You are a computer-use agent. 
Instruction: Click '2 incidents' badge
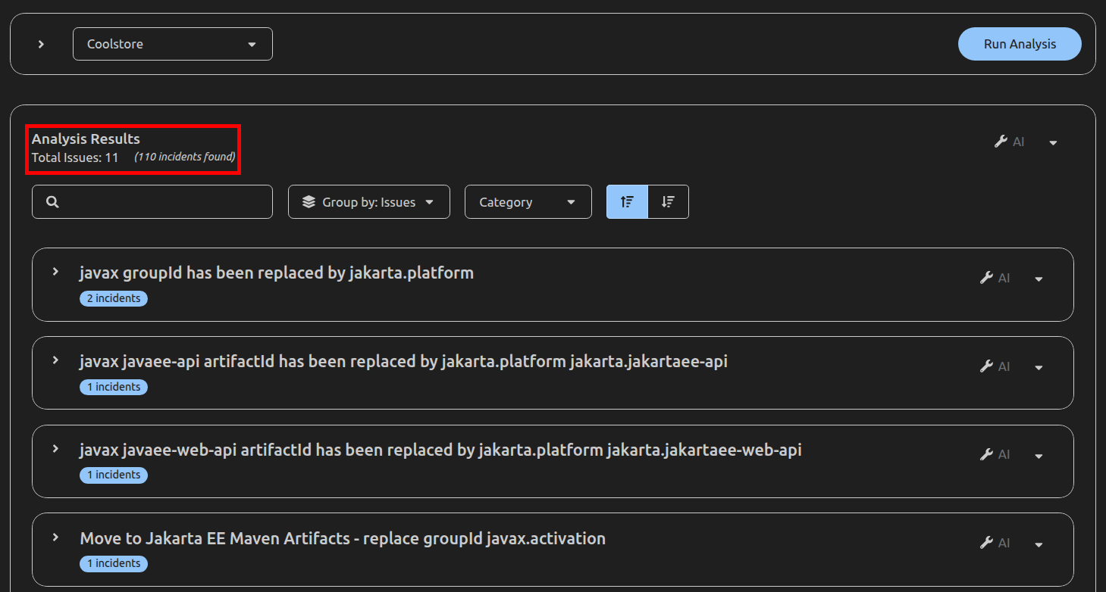(x=114, y=298)
